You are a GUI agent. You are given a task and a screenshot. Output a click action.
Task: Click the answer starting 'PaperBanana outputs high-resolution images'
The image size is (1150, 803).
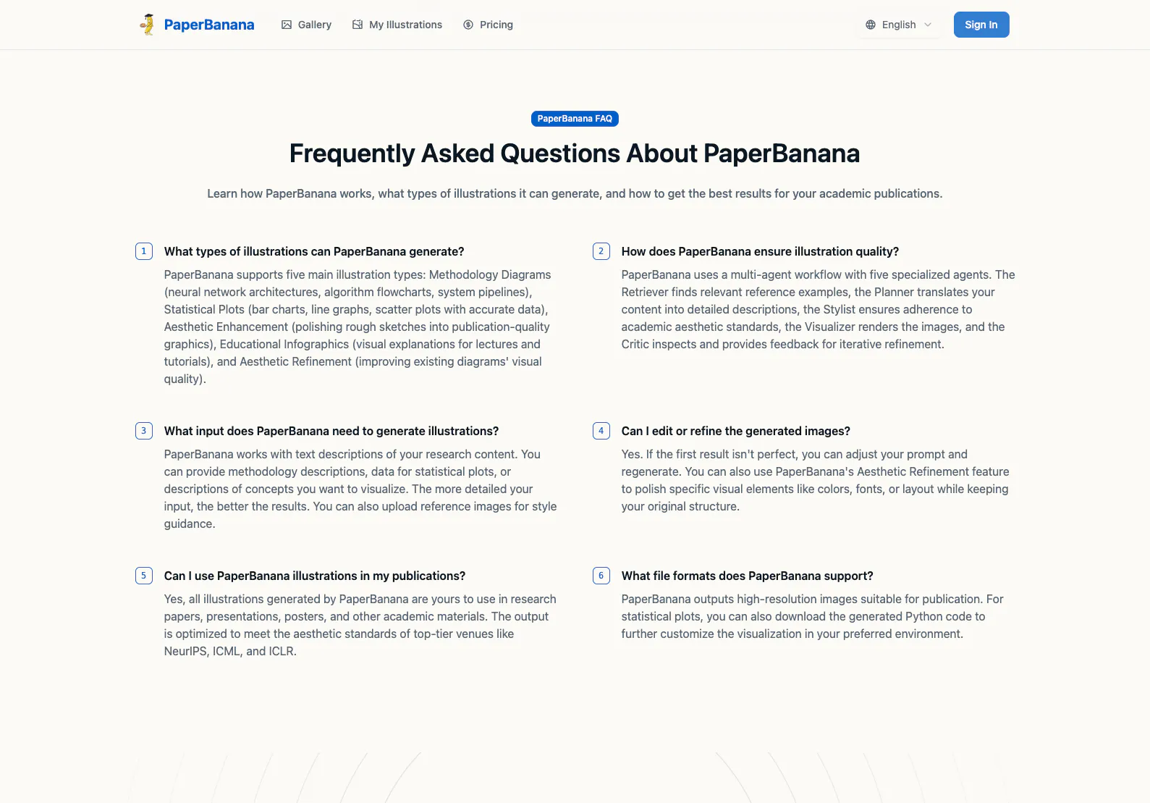813,616
